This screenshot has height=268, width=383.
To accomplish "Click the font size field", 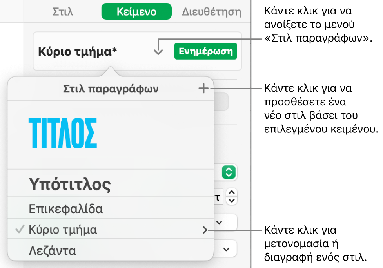I will (218, 197).
